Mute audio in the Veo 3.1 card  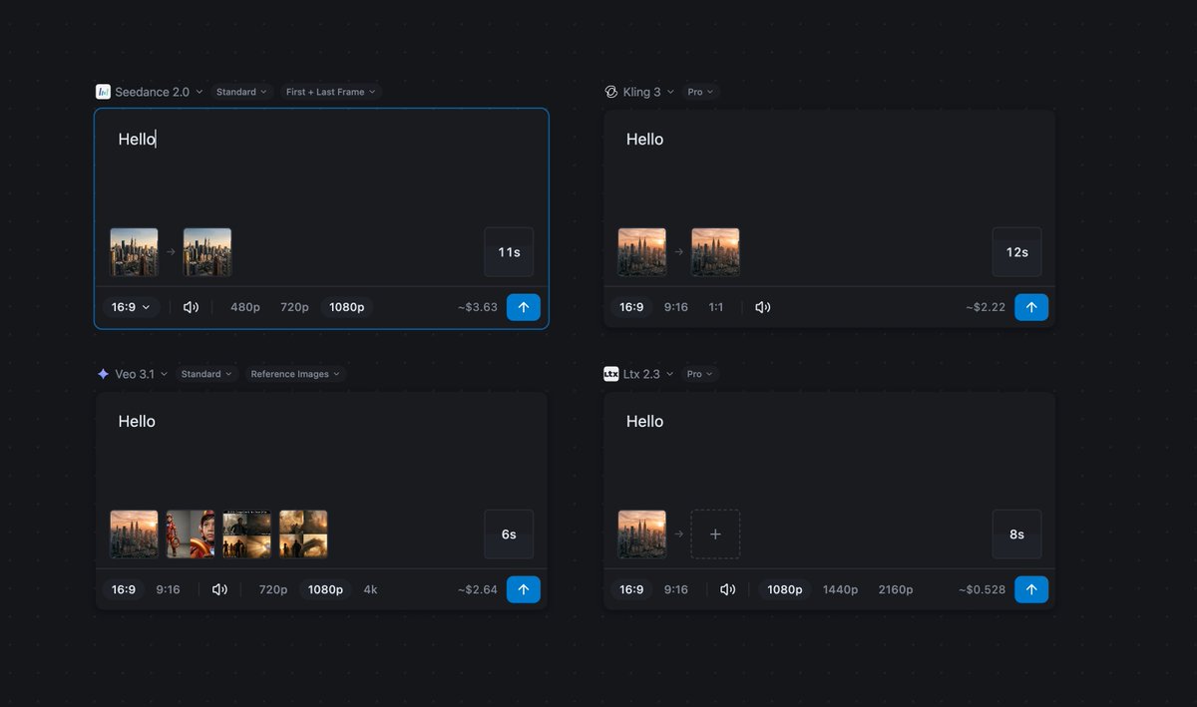point(219,589)
